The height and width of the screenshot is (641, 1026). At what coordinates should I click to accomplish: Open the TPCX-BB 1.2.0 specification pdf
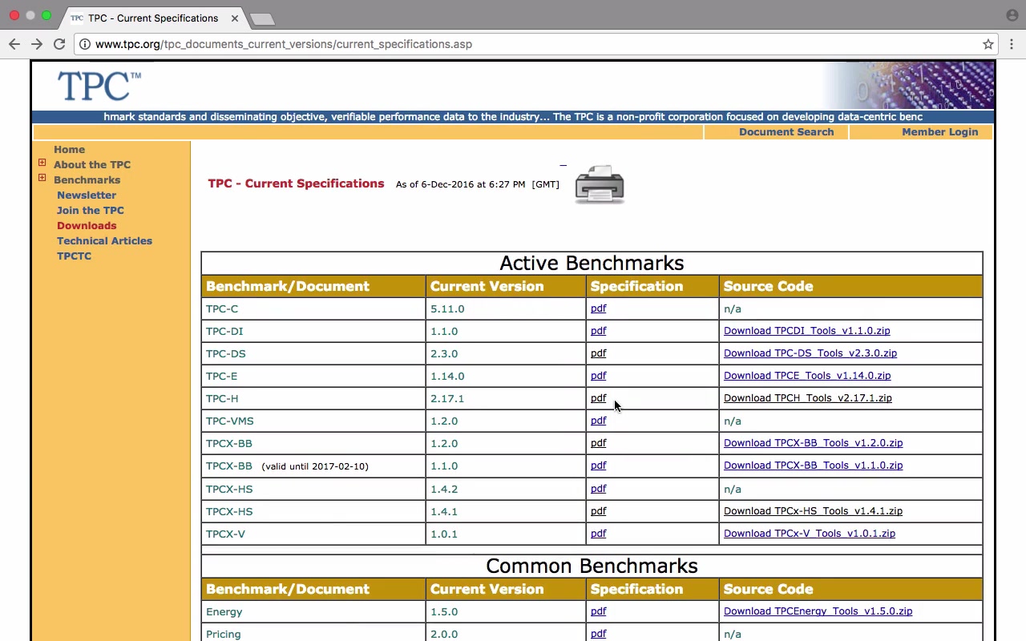coord(598,443)
